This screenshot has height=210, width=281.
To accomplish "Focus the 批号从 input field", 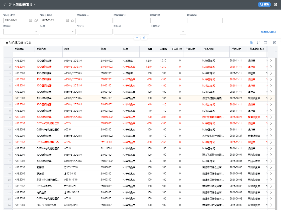I will [95, 32].
